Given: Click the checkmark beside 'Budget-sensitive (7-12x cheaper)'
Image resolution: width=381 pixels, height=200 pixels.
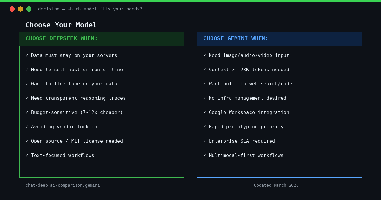Looking at the screenshot, I should [x=27, y=112].
